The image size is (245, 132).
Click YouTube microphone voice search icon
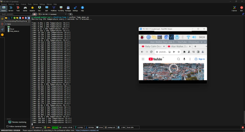[184, 59]
